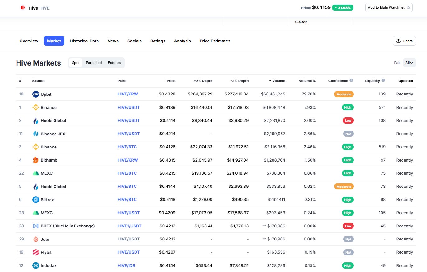Click the Binance logo in HIVE/USDT row
The width and height of the screenshot is (427, 272).
[36, 107]
